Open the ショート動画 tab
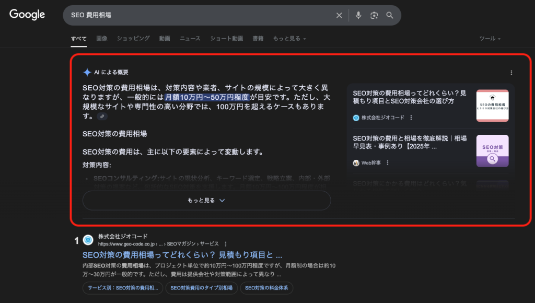 [227, 39]
